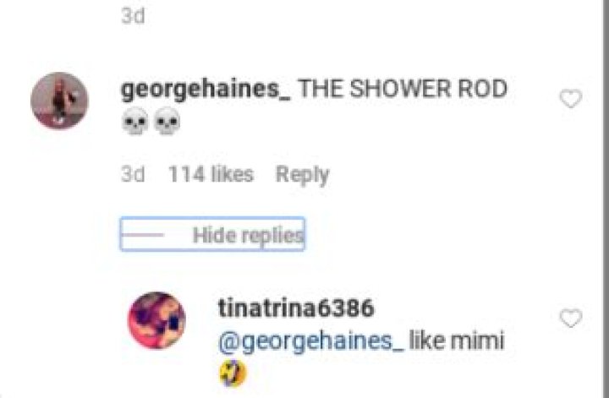Reply to the SHOWER ROD comment
609x398 pixels.
(x=302, y=175)
